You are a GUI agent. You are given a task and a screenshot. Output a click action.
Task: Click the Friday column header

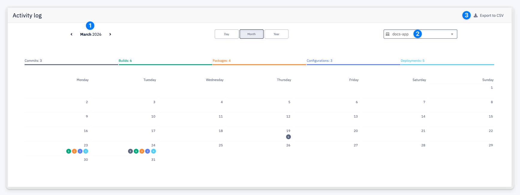[354, 80]
